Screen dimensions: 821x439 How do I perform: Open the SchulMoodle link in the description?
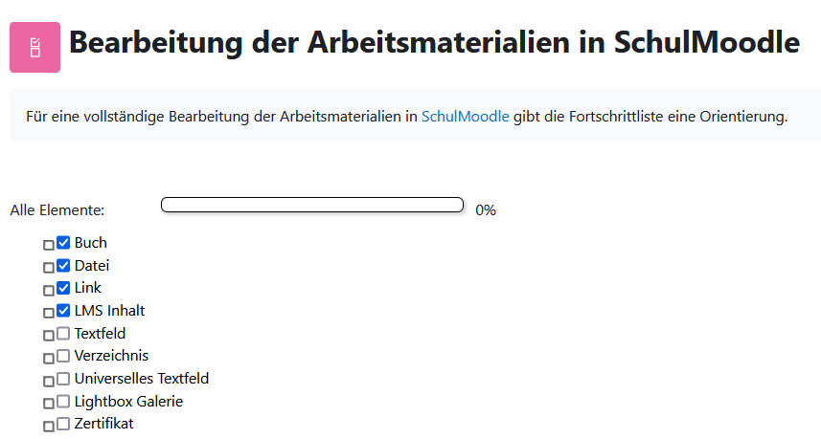pos(465,117)
